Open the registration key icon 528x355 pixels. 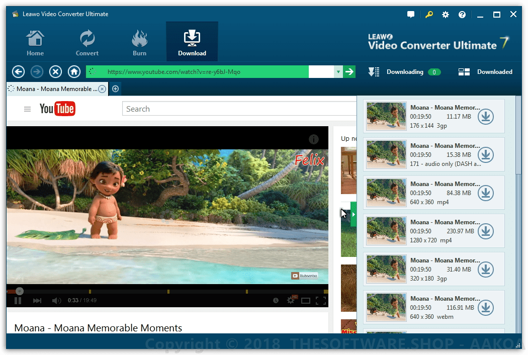pyautogui.click(x=429, y=15)
